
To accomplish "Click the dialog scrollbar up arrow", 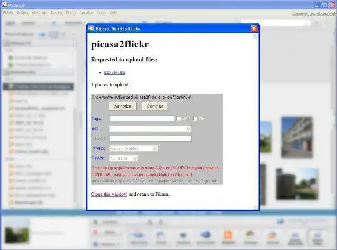I will [255, 36].
